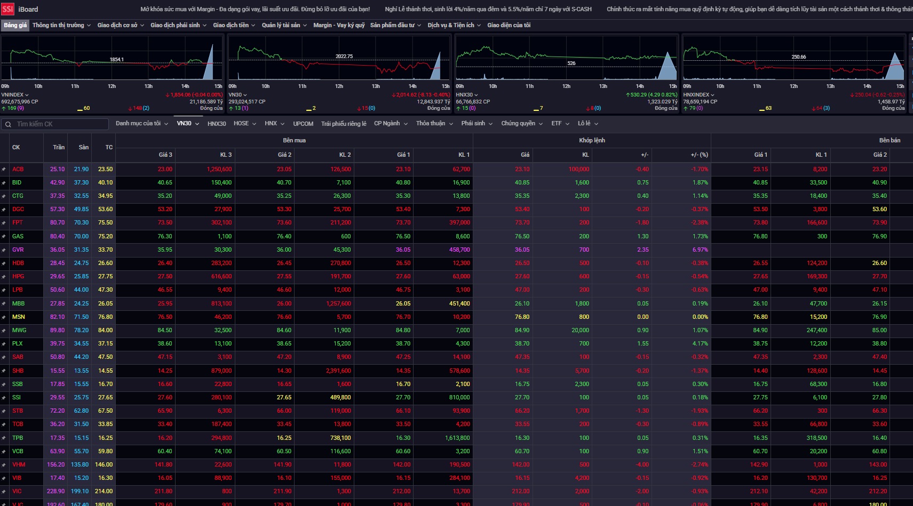Pin the SSI stock row
The image size is (913, 506).
pyautogui.click(x=4, y=398)
